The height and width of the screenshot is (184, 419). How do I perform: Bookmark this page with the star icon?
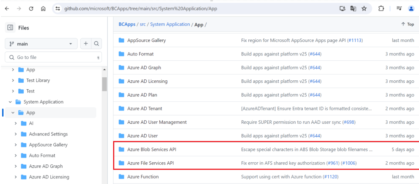click(364, 9)
